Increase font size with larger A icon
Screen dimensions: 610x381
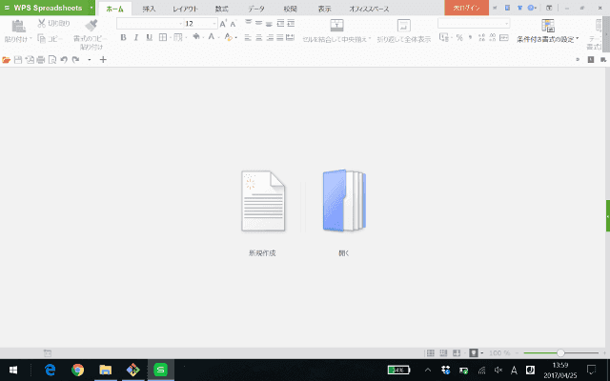tap(223, 24)
